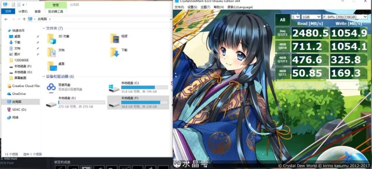The height and width of the screenshot is (169, 372).
Task: Run the 4KiB Q8T8 test
Action: 282,46
